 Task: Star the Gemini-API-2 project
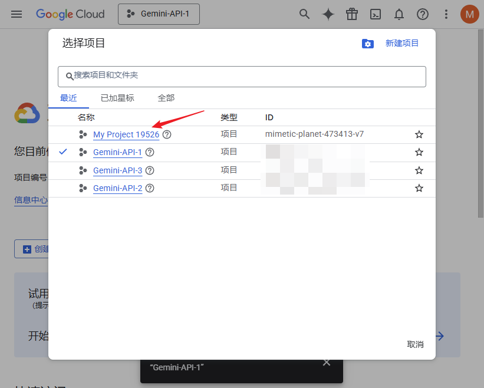point(419,188)
